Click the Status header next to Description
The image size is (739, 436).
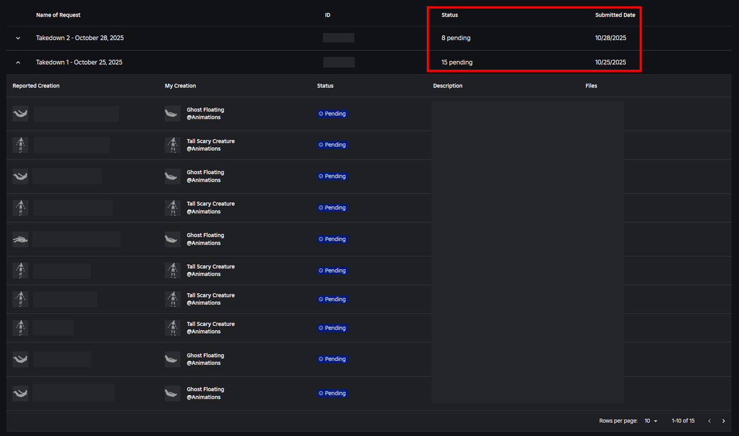pyautogui.click(x=325, y=86)
